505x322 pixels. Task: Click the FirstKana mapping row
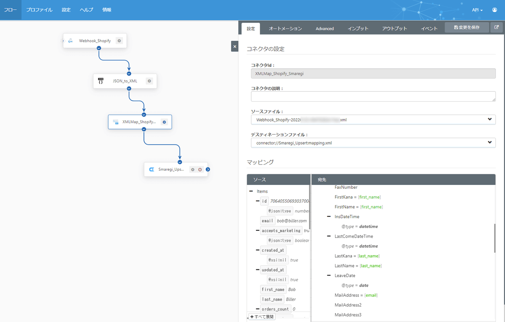[x=358, y=197]
